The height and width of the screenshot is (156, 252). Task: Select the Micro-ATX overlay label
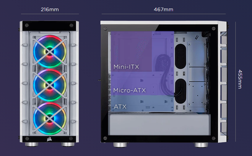click(129, 90)
